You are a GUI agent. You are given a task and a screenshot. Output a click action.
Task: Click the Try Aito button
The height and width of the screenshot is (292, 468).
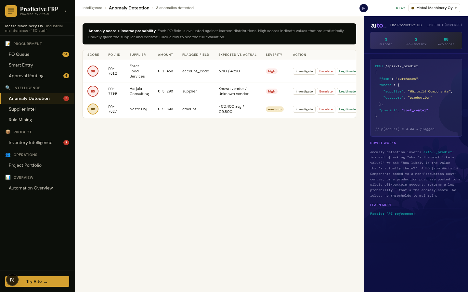point(37,281)
